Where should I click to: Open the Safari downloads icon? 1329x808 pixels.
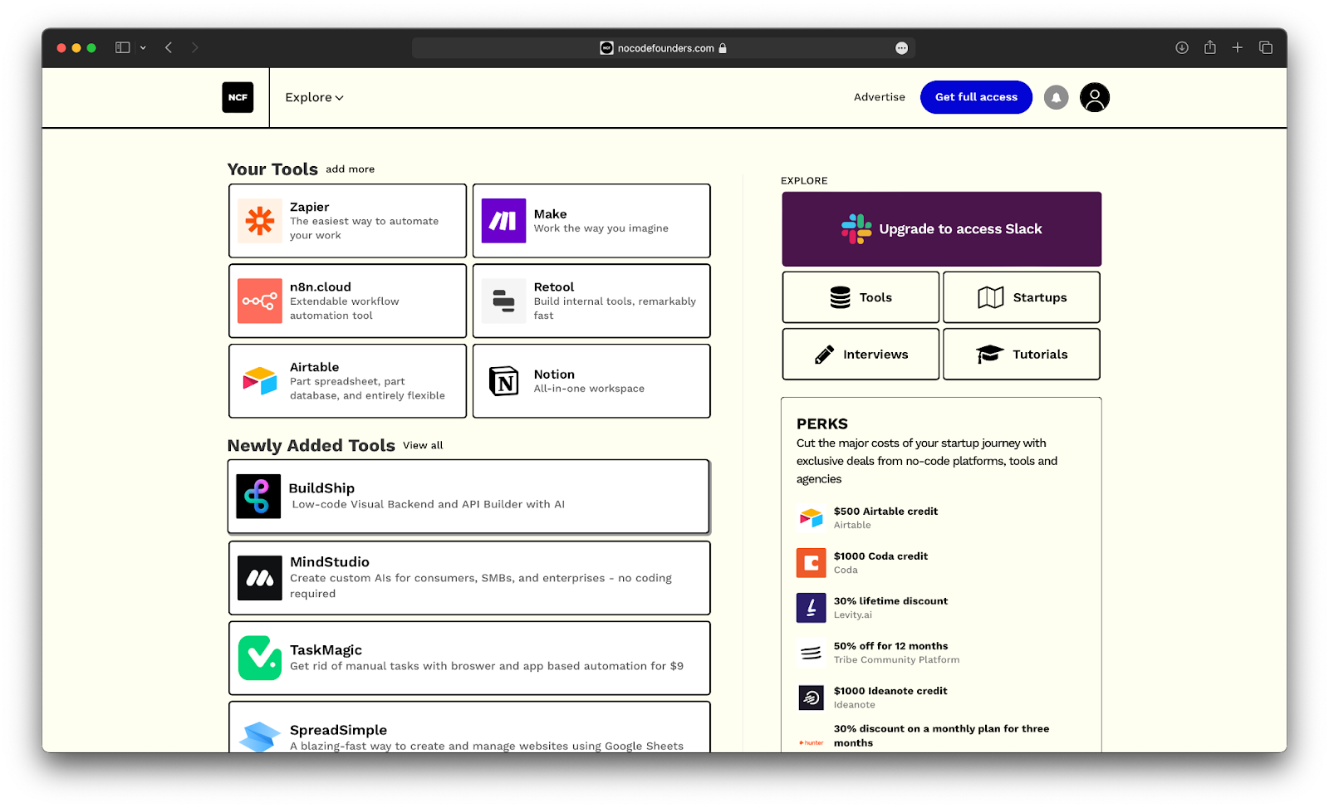click(1182, 48)
